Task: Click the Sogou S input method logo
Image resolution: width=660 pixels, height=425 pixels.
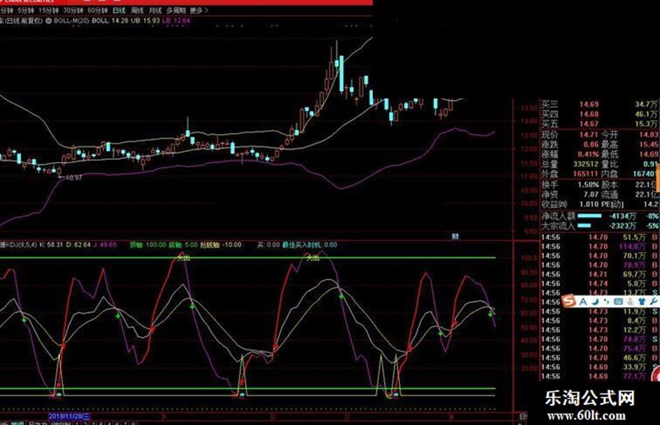Action: click(569, 301)
